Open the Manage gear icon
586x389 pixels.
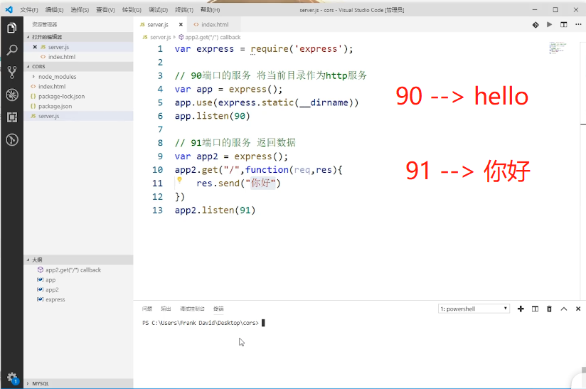pyautogui.click(x=11, y=377)
